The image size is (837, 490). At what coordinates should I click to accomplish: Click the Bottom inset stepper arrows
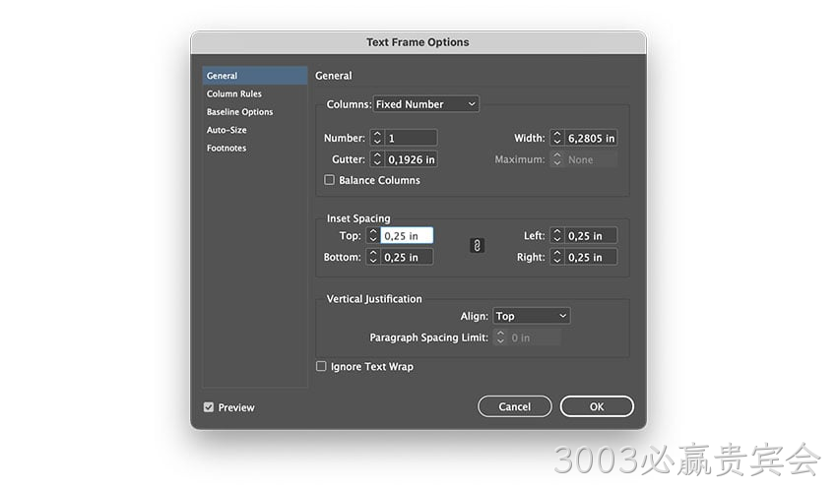pyautogui.click(x=373, y=257)
